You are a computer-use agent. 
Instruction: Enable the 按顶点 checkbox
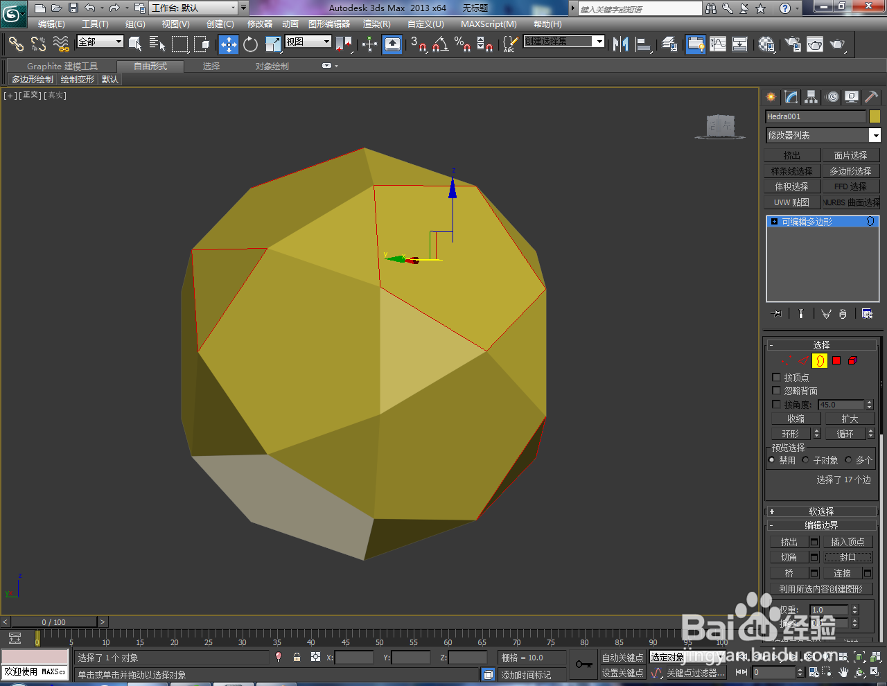point(776,378)
